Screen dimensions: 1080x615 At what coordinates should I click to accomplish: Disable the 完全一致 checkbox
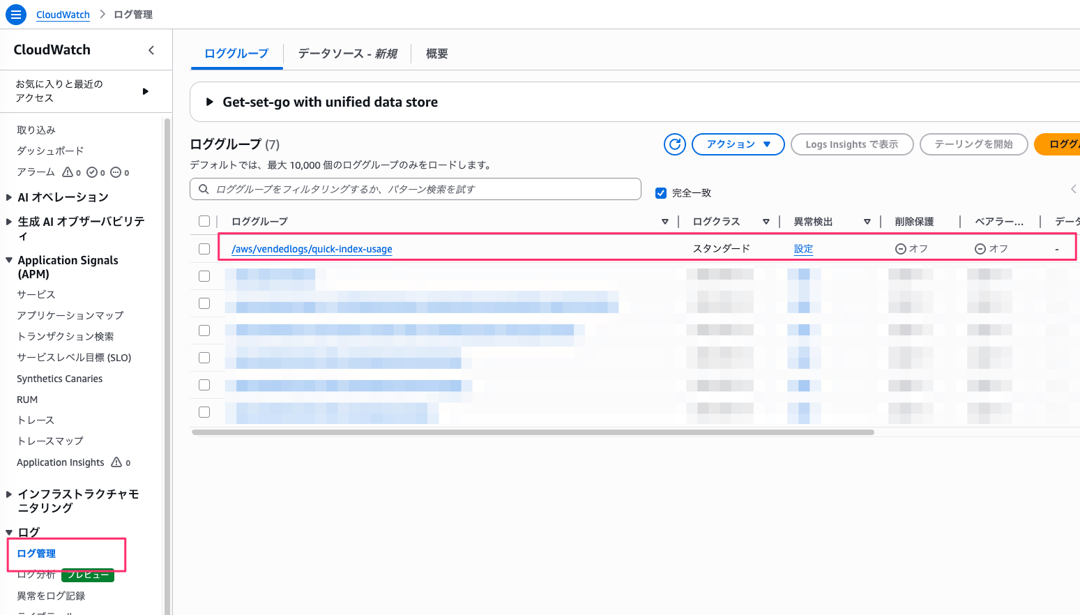point(660,192)
